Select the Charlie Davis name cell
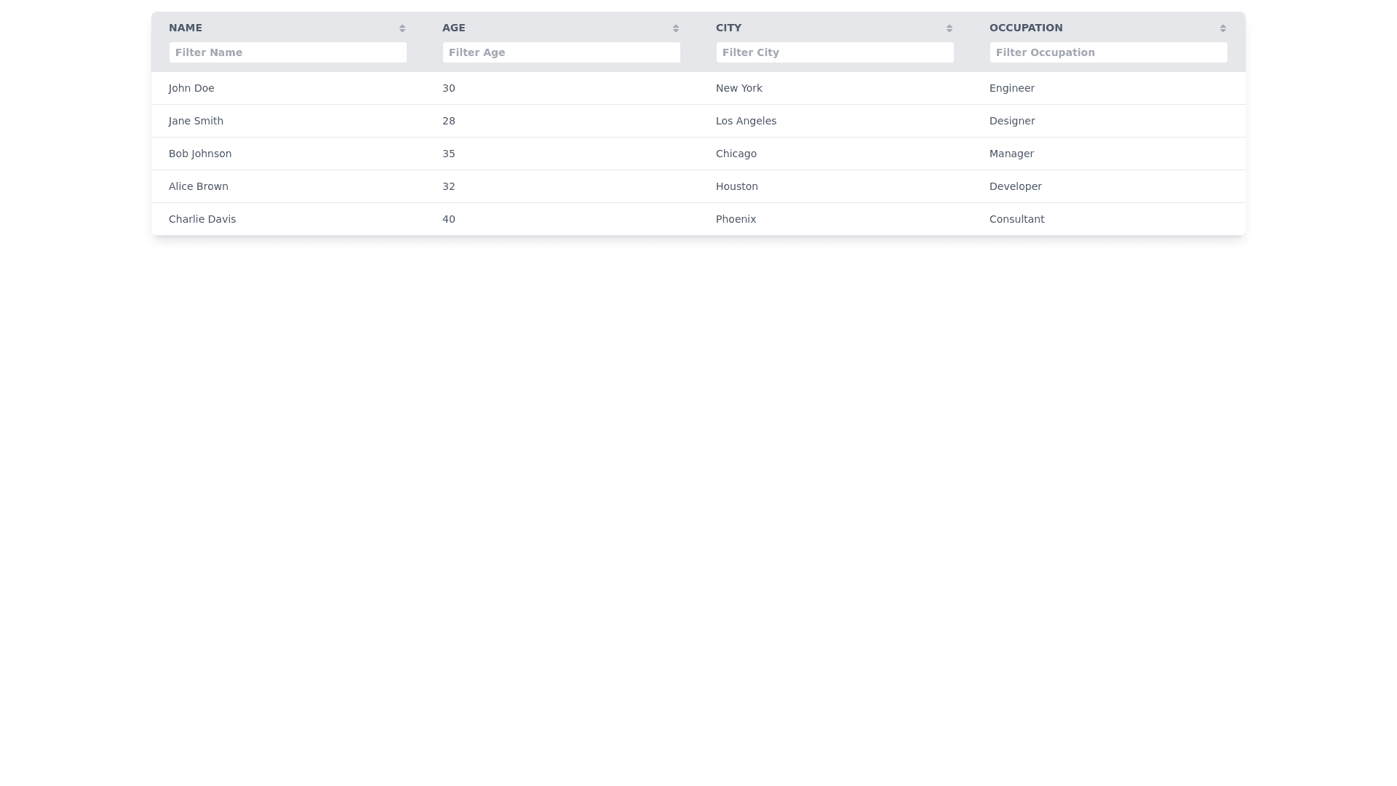This screenshot has width=1397, height=786. click(x=202, y=219)
